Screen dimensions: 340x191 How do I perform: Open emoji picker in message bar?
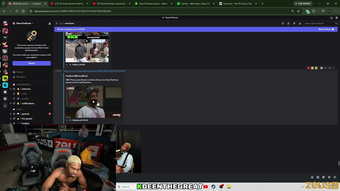tap(329, 177)
